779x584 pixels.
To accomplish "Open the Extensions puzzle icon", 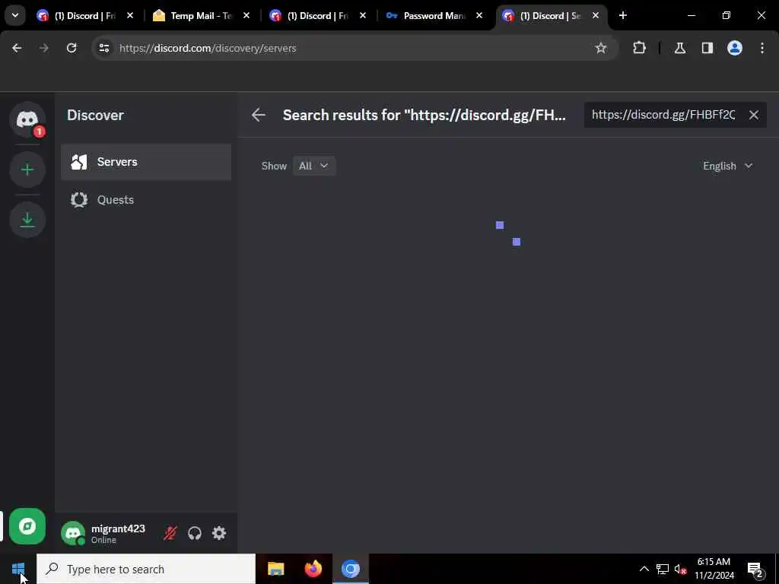I will coord(639,48).
